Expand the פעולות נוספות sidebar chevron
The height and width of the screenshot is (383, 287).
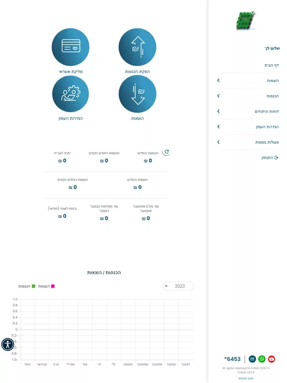point(218,142)
